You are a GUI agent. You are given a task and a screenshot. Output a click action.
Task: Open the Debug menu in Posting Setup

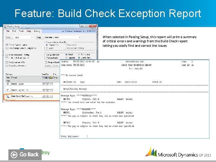pos(37,31)
